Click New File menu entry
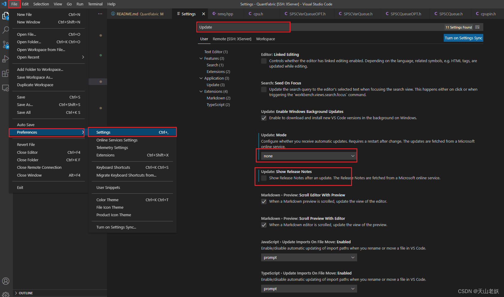This screenshot has width=504, height=297. tap(49, 14)
